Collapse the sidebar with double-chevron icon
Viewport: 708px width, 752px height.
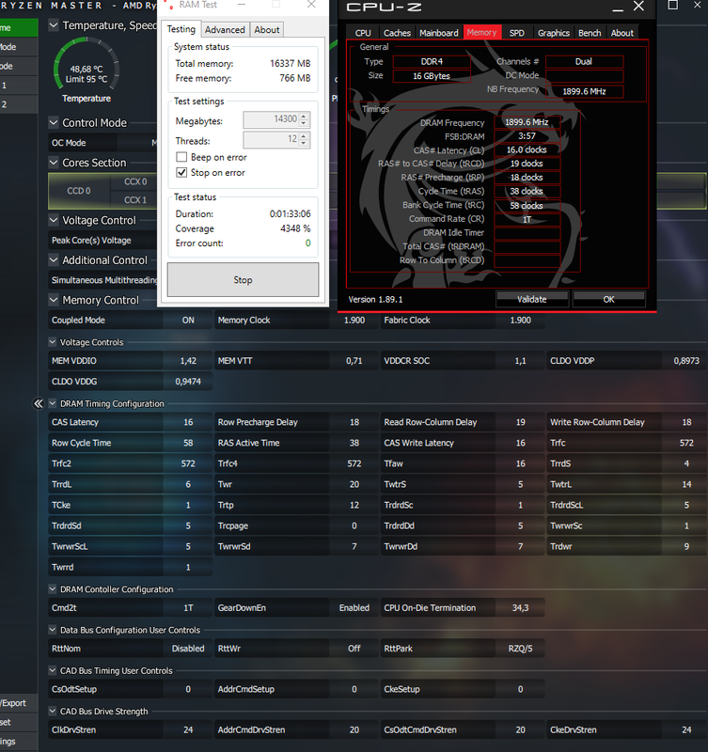[38, 404]
